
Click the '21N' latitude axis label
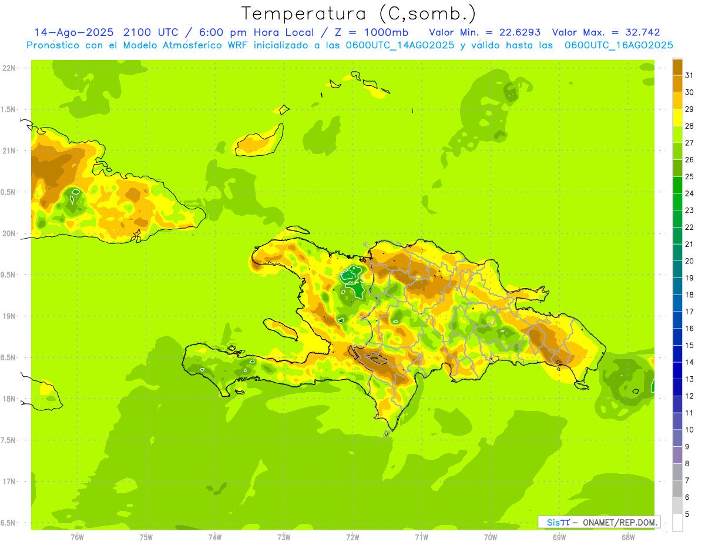click(x=8, y=151)
